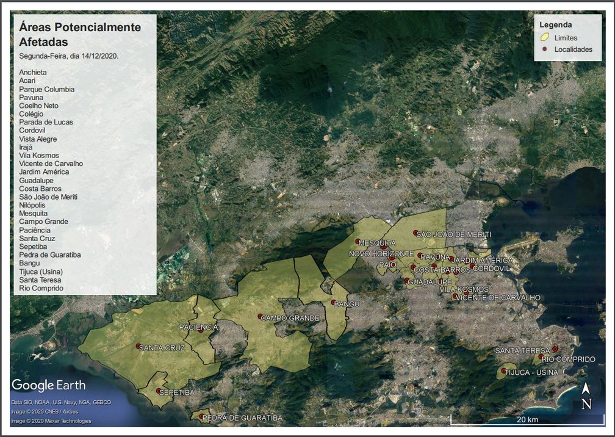Click the Localidades red dot in legend
The image size is (615, 437).
tap(544, 49)
